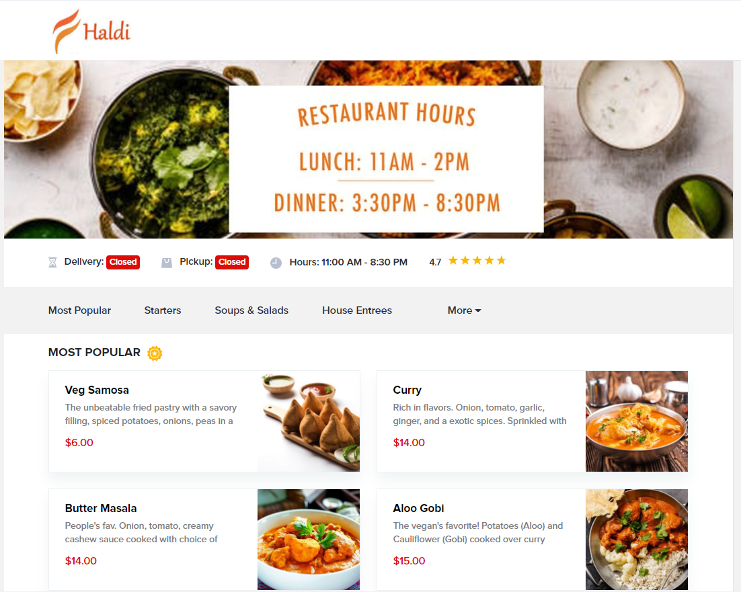This screenshot has width=741, height=592.
Task: Click the clock icon beside Hours
Action: 276,263
